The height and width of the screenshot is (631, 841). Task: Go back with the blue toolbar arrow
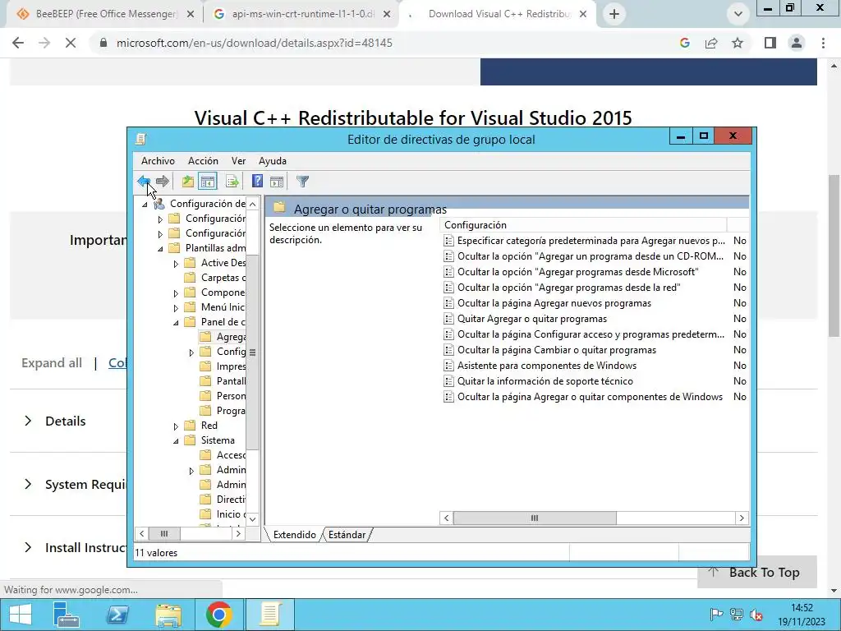coord(144,182)
